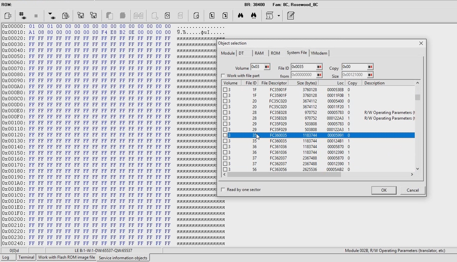Expand the dropdown arrow next to the script icon
457x262 pixels.
pos(279,16)
